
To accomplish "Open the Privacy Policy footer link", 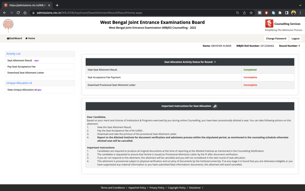I will 157,188.
